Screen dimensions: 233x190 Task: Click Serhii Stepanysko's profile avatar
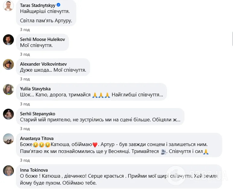(8, 114)
